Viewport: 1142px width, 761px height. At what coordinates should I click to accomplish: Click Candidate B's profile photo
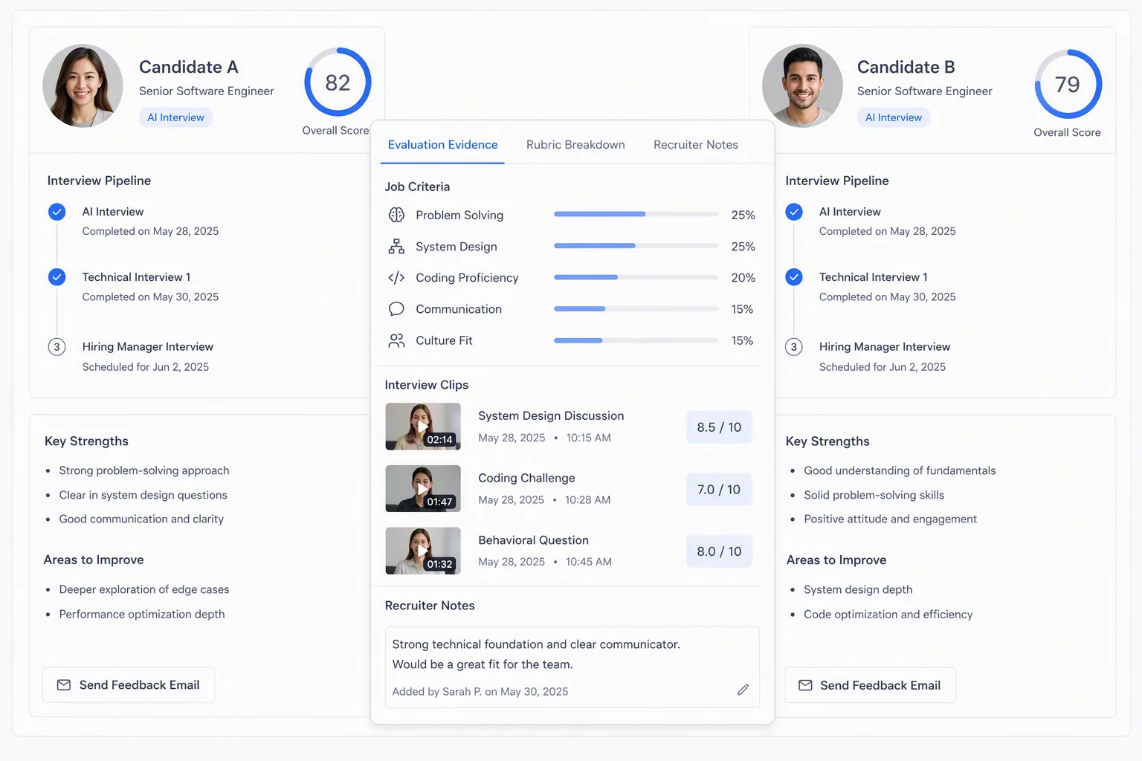(802, 85)
